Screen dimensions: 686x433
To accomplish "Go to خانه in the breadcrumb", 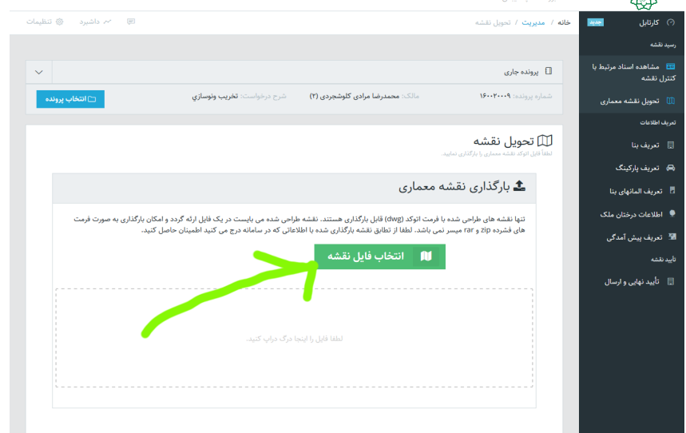I will [x=564, y=22].
